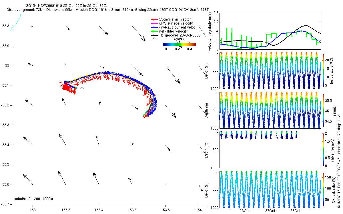Click the '-33.1' latitude tick label
This screenshot has height=214, width=343.
click(5, 86)
